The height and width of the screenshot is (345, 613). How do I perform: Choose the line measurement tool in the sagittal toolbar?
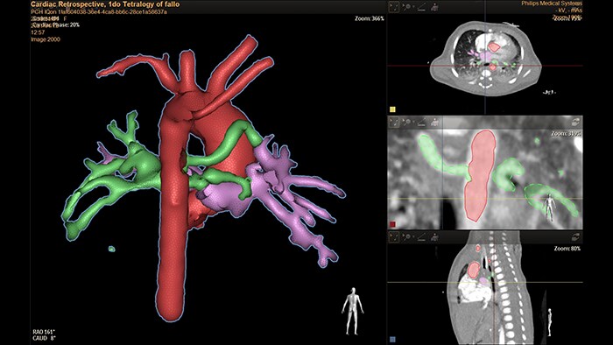point(421,236)
